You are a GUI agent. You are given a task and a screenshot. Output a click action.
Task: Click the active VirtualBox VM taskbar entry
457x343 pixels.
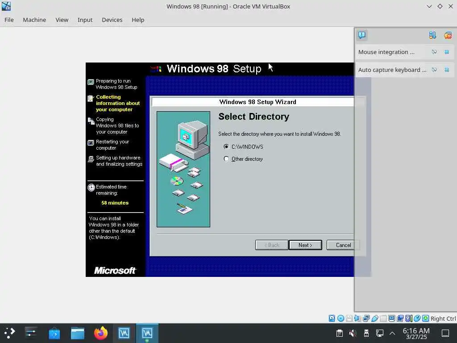pos(147,333)
